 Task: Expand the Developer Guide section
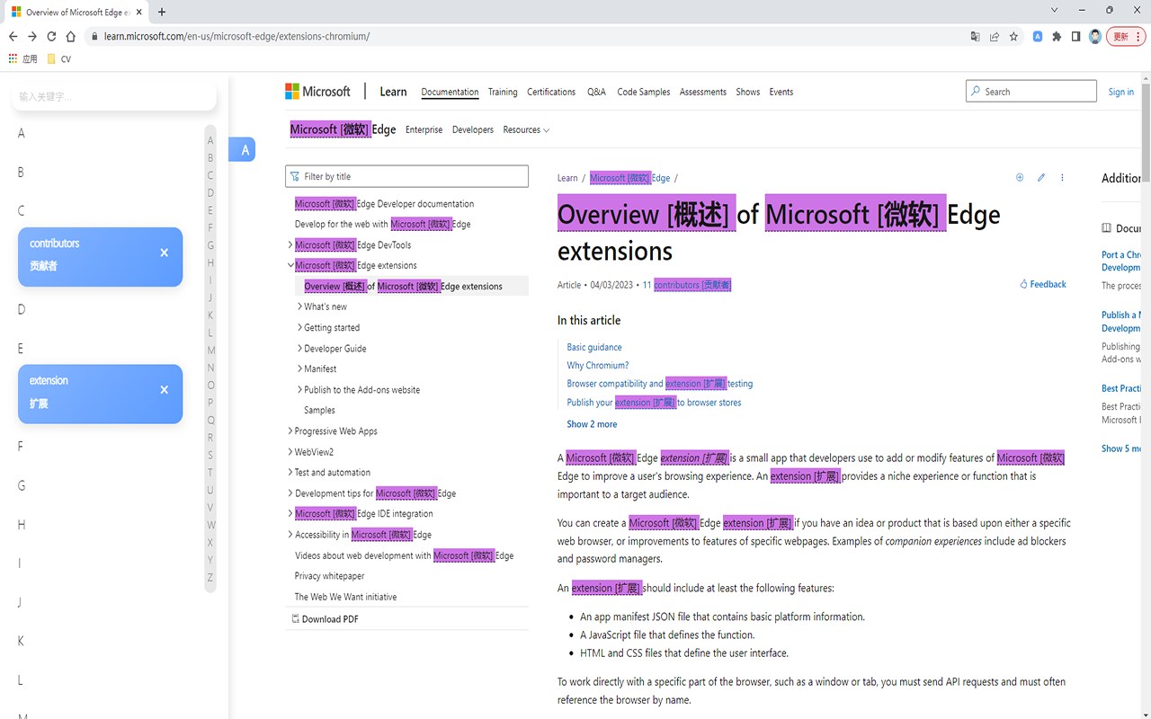tap(299, 348)
